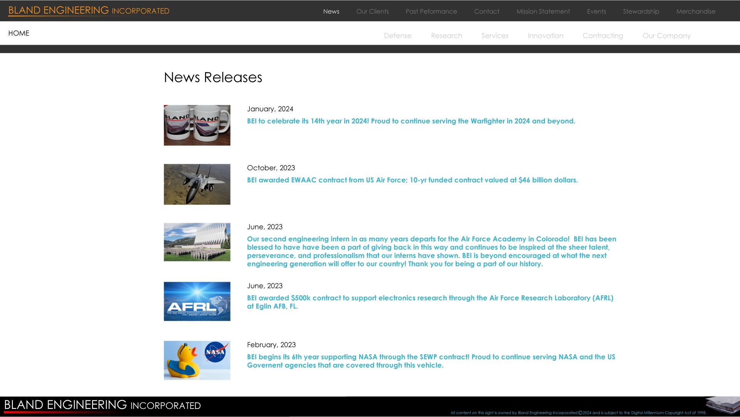
Task: Open the engineering intern Air Force Academy story
Action: pos(432,251)
